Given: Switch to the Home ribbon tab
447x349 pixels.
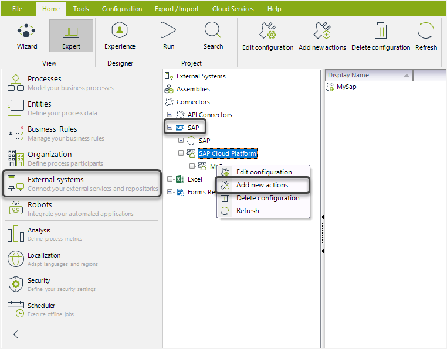Looking at the screenshot, I should tap(51, 9).
